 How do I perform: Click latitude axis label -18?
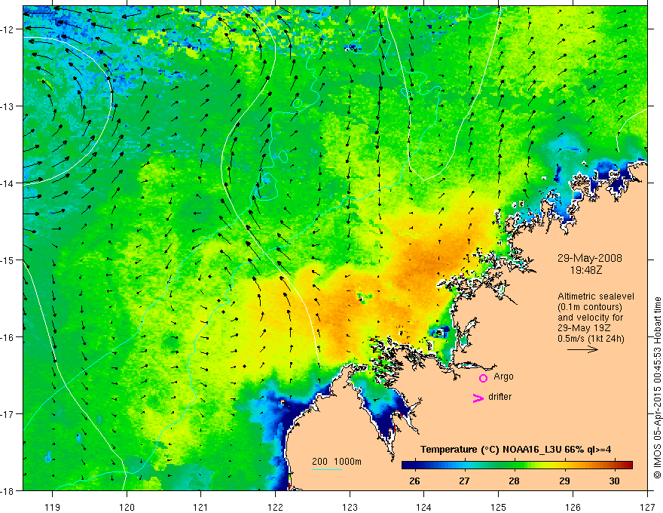pos(8,491)
